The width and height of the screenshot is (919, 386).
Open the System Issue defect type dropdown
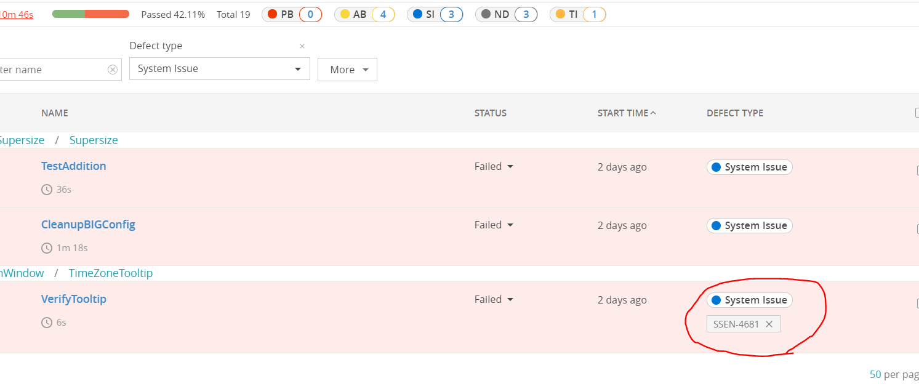219,68
